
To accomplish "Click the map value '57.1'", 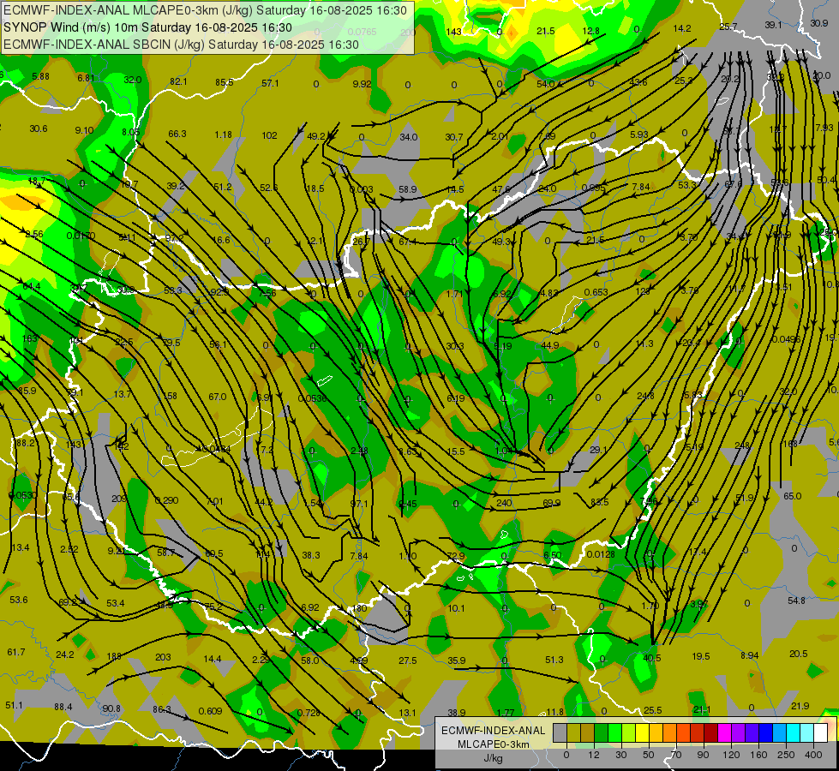I will point(270,83).
